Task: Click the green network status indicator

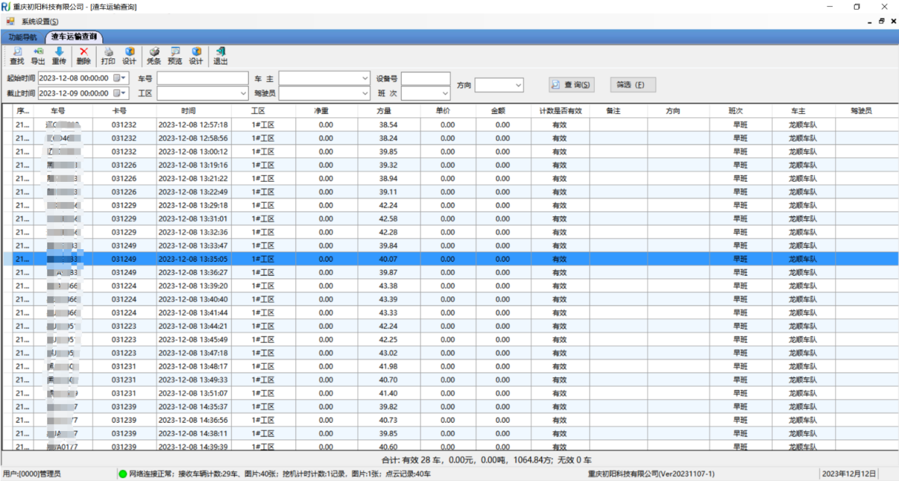Action: click(123, 474)
